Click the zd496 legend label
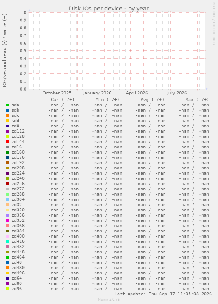This screenshot has width=218, height=304. click(18, 273)
